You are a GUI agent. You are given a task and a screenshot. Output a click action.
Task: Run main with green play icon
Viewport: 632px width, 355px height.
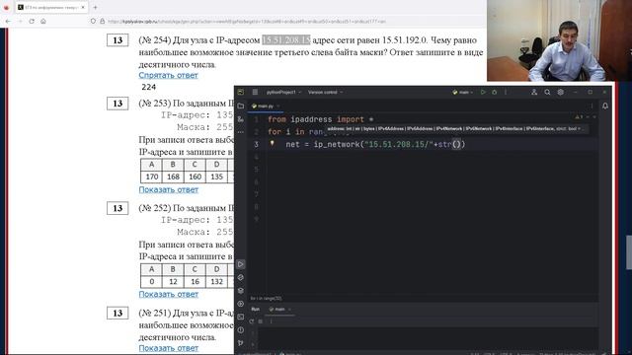point(483,92)
